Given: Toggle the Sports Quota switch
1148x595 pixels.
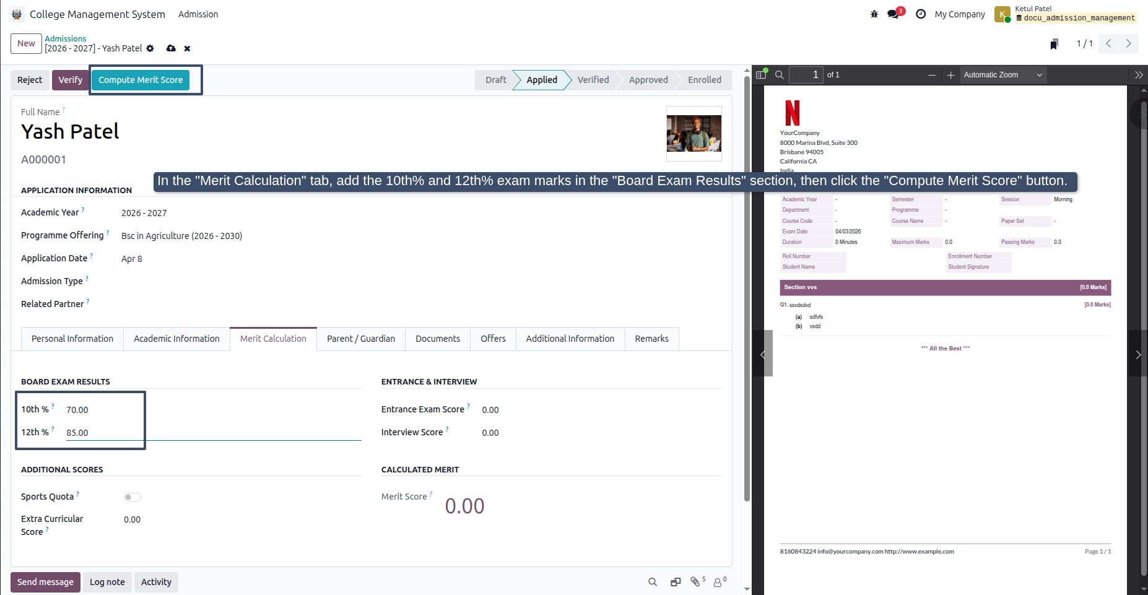Looking at the screenshot, I should pos(133,497).
